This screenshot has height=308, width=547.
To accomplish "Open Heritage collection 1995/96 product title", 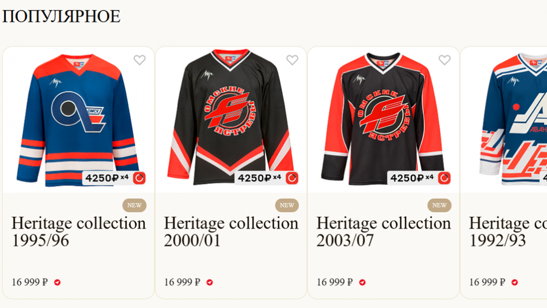I will [x=78, y=231].
